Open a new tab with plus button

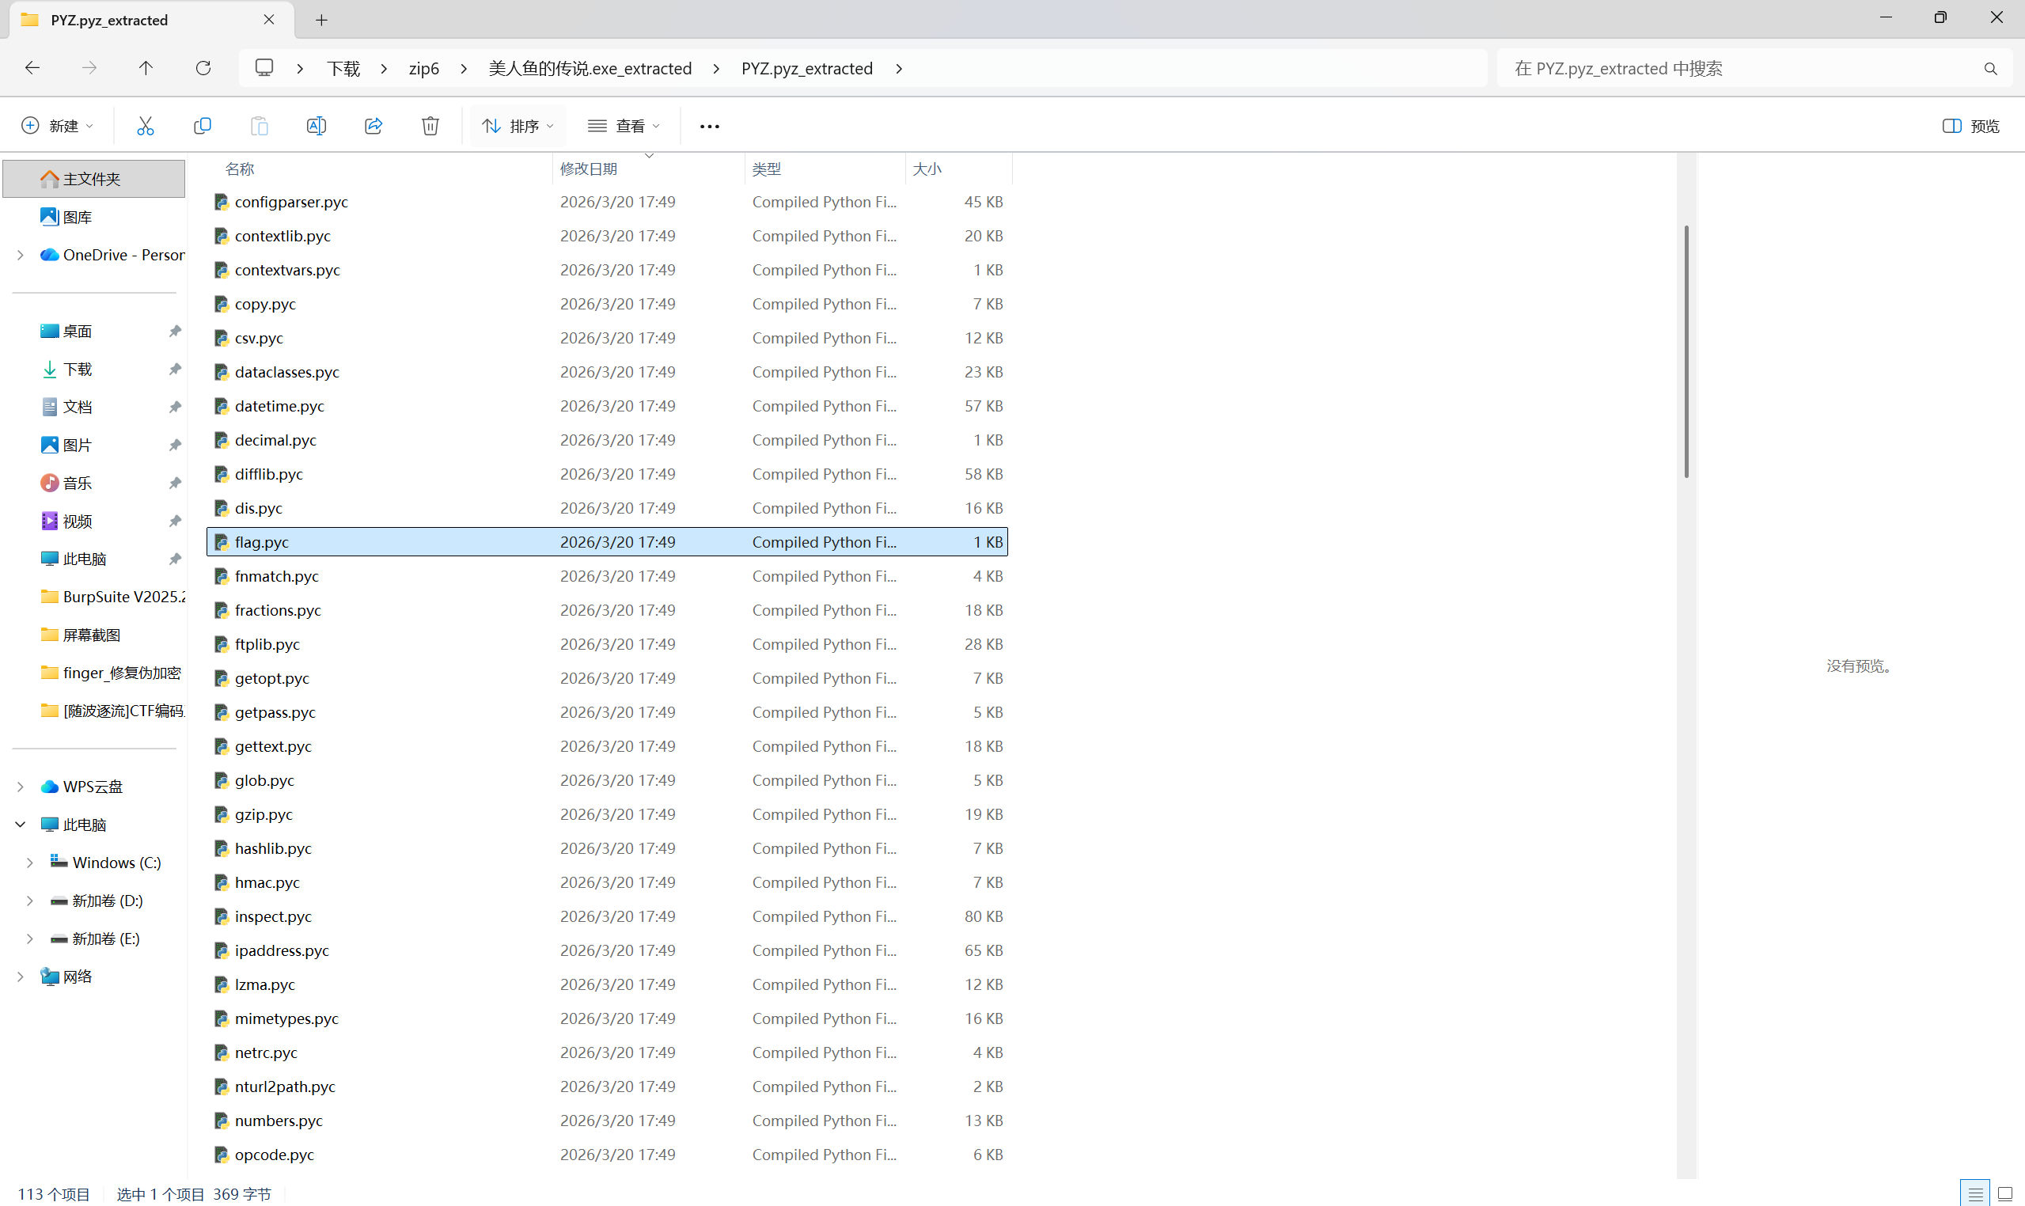(322, 21)
